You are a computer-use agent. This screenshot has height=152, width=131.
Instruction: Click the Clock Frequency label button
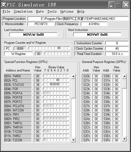point(67,24)
